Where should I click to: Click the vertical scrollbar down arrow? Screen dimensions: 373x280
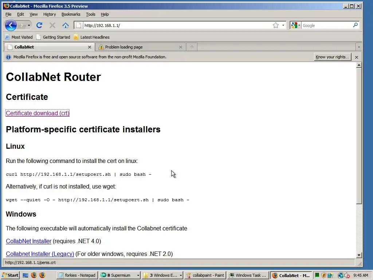point(359,255)
